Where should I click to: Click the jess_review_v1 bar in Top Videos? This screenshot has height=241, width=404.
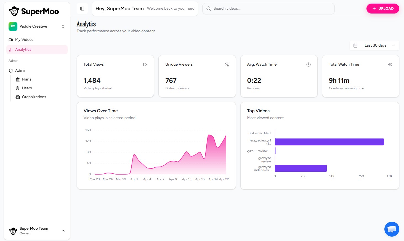pyautogui.click(x=328, y=142)
